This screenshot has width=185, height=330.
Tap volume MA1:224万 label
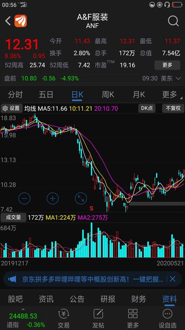(61, 218)
